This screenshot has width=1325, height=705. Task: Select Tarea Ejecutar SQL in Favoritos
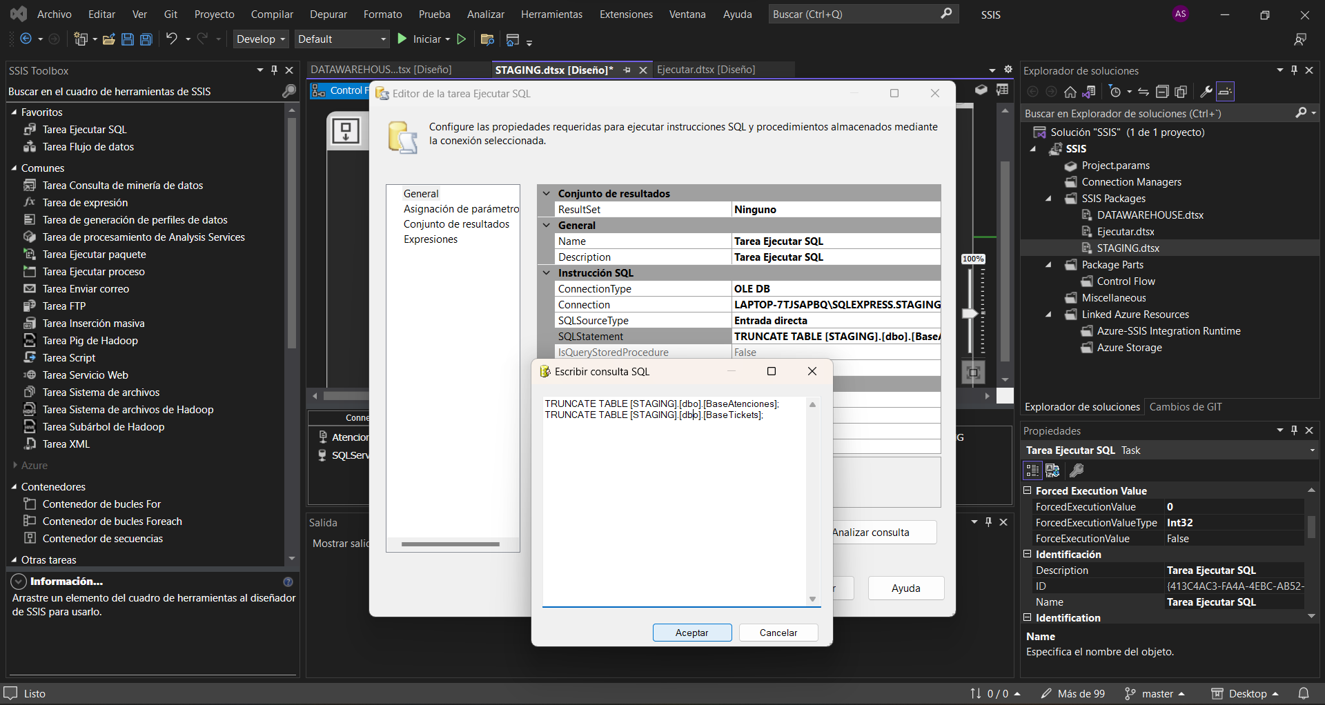coord(84,130)
